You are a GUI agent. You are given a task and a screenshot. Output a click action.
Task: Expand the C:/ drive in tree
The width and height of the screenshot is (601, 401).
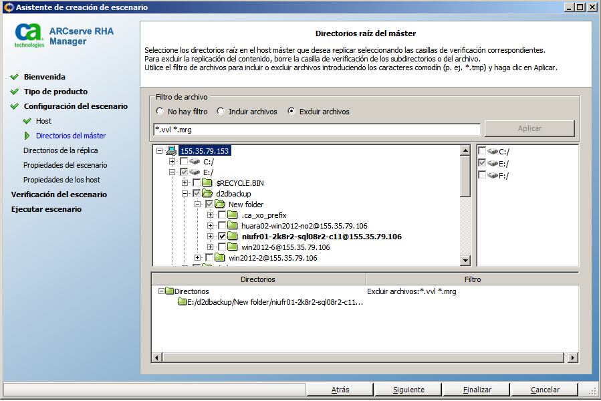[x=172, y=162]
